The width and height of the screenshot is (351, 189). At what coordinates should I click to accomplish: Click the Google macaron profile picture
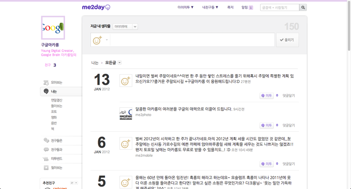coord(53,28)
